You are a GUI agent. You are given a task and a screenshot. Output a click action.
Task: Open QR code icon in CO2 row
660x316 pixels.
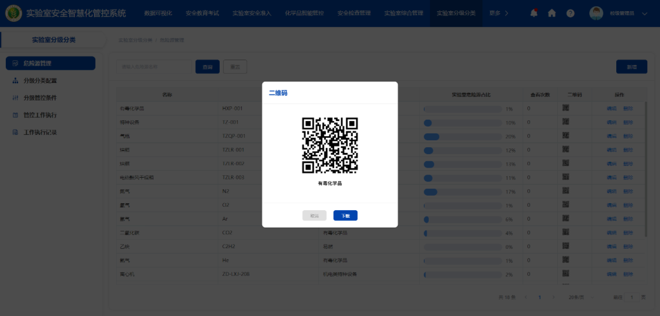point(565,232)
